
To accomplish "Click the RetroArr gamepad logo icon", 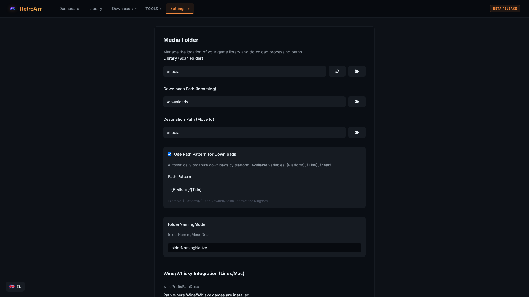I will pyautogui.click(x=13, y=9).
